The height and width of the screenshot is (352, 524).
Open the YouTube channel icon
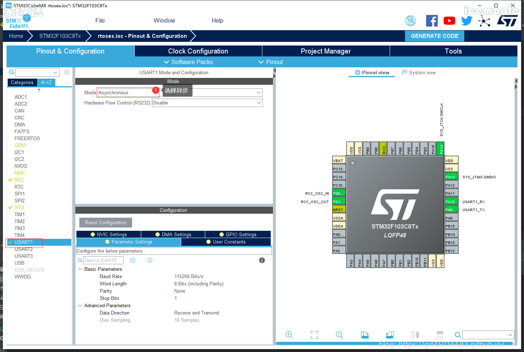[449, 21]
